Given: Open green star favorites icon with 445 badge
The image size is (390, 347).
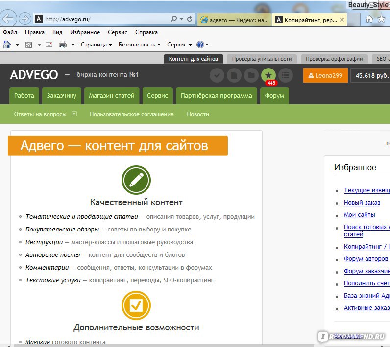Looking at the screenshot, I should tap(268, 75).
